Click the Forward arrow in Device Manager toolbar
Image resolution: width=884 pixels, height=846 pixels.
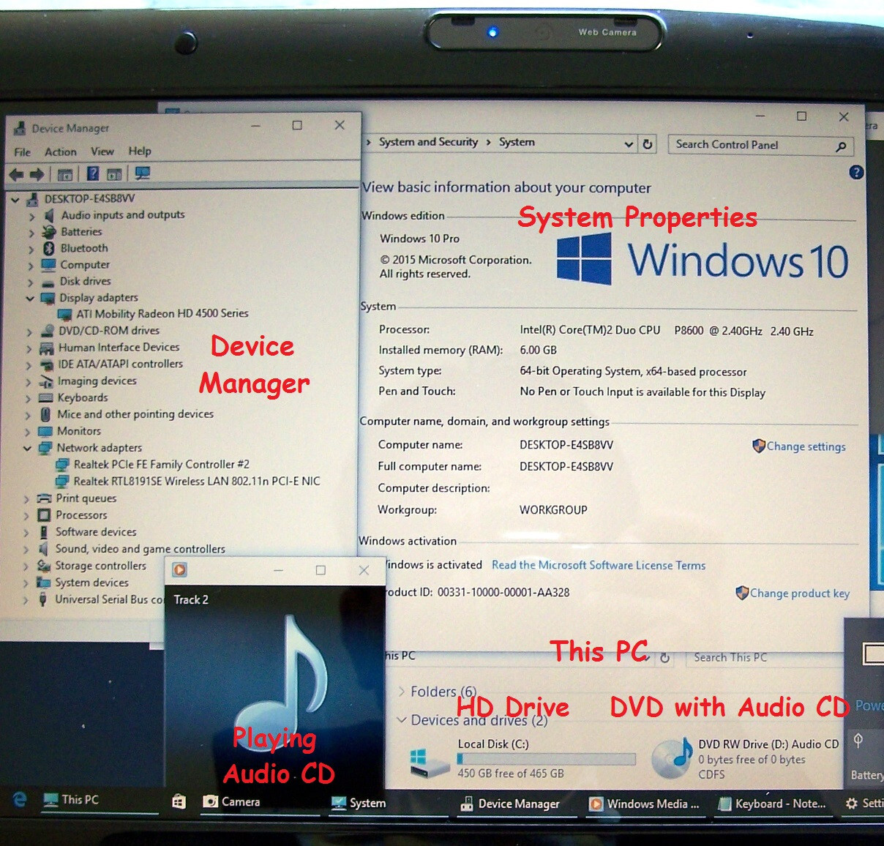(37, 174)
